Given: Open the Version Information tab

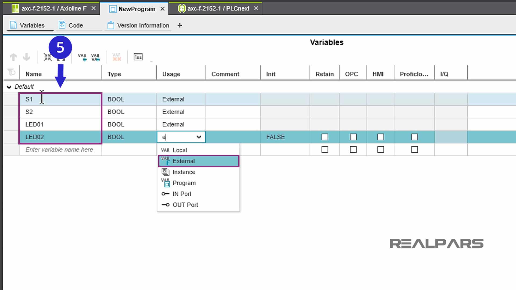Looking at the screenshot, I should tap(138, 25).
